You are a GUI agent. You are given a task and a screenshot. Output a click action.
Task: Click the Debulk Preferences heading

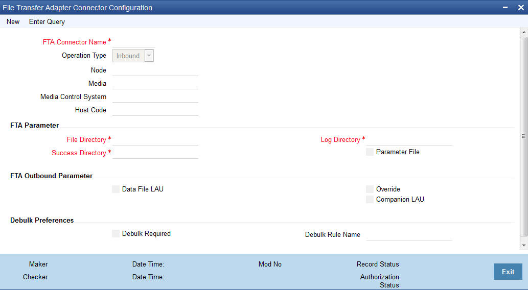click(42, 220)
